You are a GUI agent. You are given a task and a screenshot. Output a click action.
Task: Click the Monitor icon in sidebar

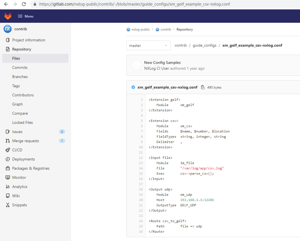[x=8, y=178]
